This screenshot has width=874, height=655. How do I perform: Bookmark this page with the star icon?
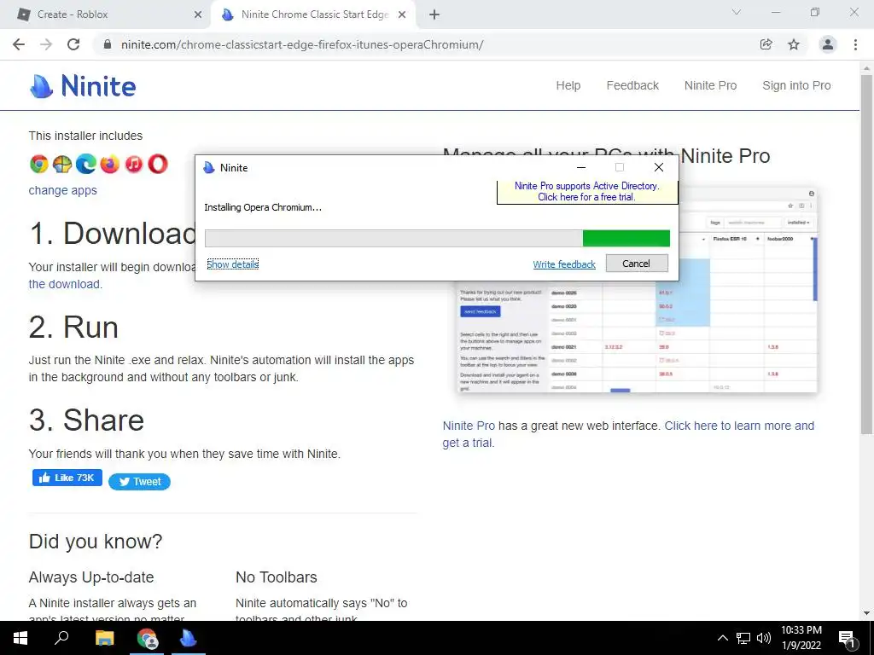794,44
